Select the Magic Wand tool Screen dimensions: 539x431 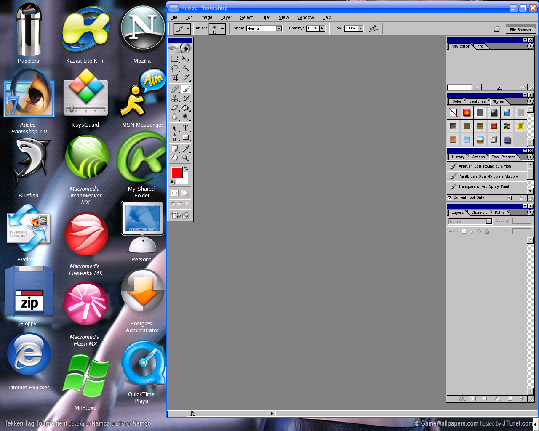click(186, 68)
